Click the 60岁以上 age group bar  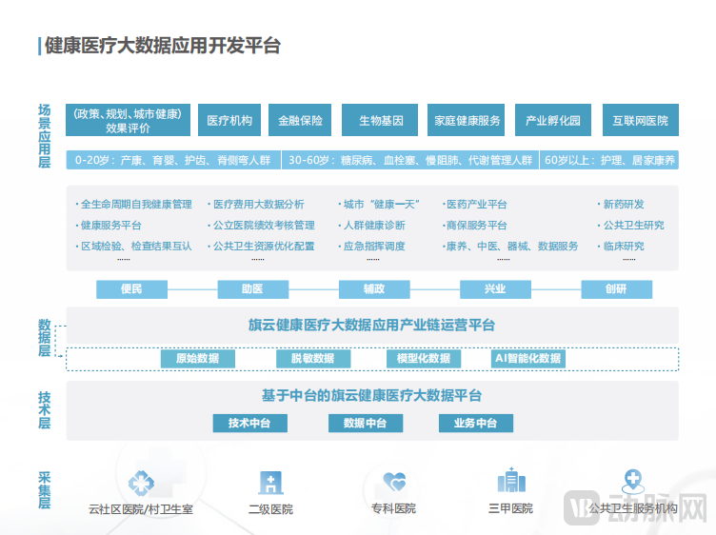(x=609, y=160)
